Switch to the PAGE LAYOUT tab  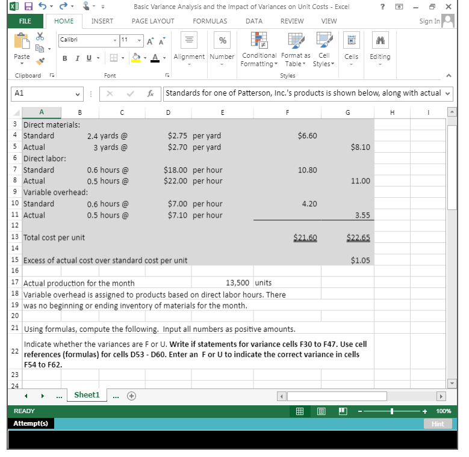(153, 21)
